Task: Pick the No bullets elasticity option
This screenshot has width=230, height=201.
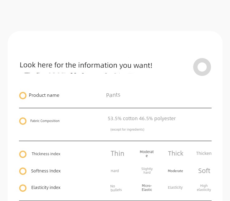Action: click(x=116, y=188)
